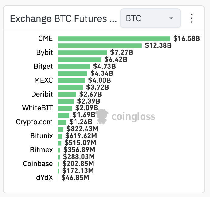
Task: Click the WhiteBIT bar
Action: 65,108
